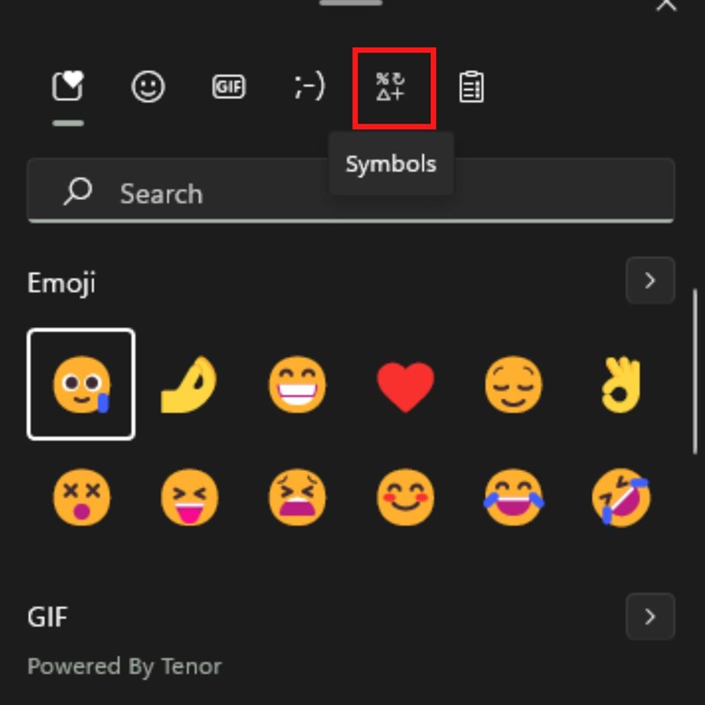Close the emoji panel
This screenshot has height=705, width=705.
click(667, 5)
